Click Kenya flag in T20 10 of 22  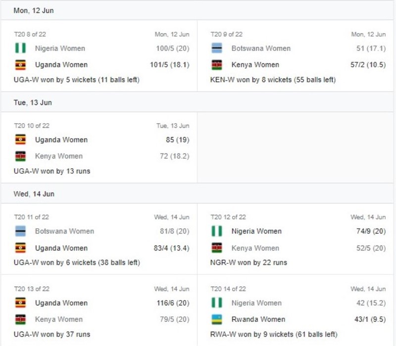pos(20,156)
